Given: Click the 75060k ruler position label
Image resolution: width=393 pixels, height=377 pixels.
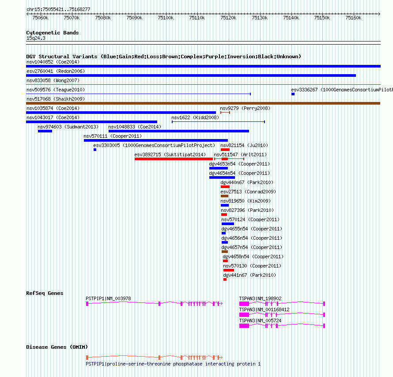Looking at the screenshot, I should coord(40,18).
